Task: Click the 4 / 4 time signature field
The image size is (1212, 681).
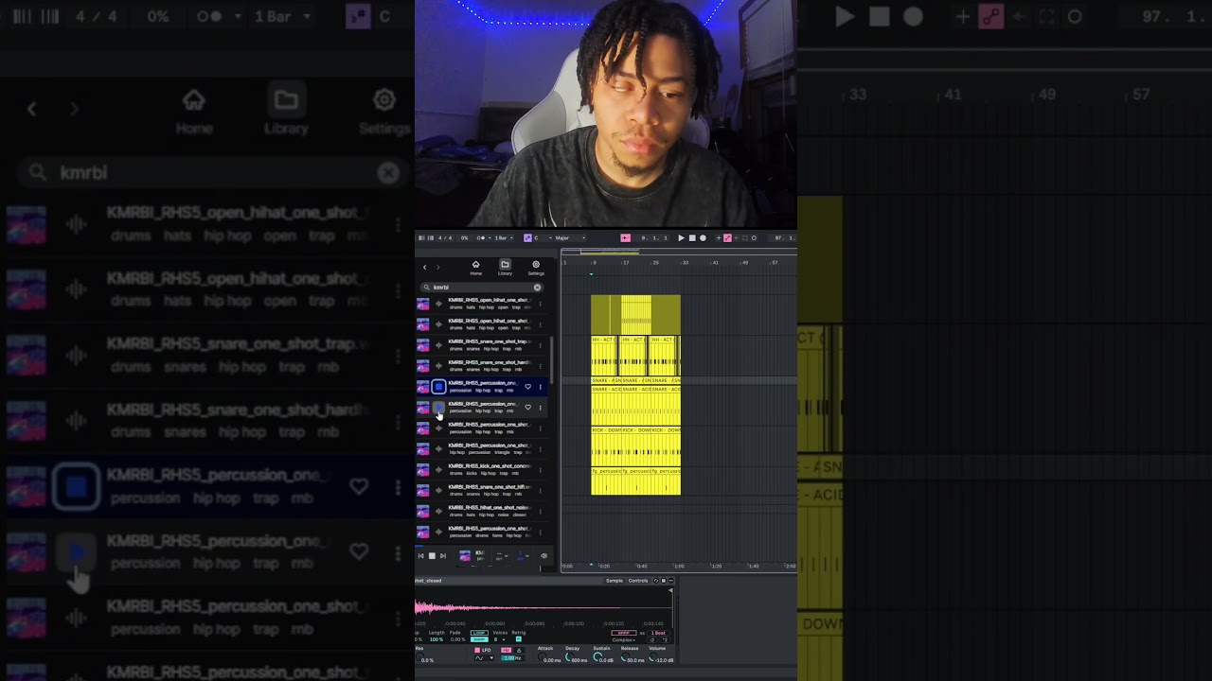Action: point(445,238)
